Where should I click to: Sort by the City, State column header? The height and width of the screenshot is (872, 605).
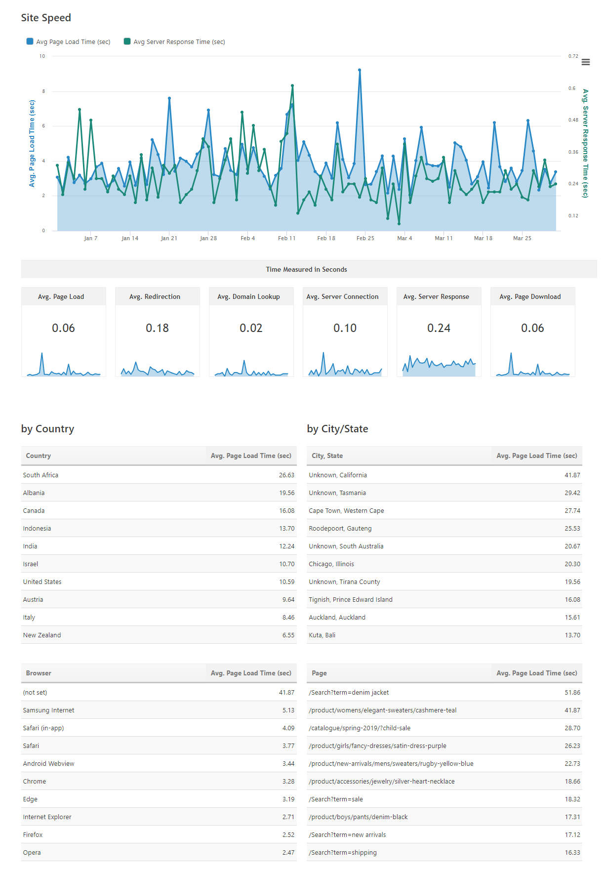pos(327,456)
